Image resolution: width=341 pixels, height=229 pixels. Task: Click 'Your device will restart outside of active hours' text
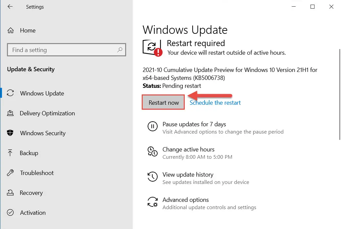click(226, 53)
